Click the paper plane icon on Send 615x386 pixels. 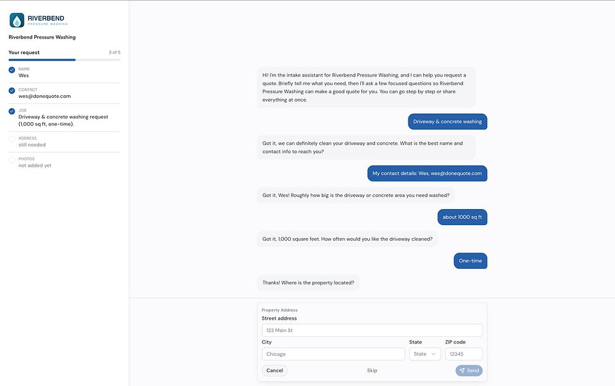tap(462, 371)
